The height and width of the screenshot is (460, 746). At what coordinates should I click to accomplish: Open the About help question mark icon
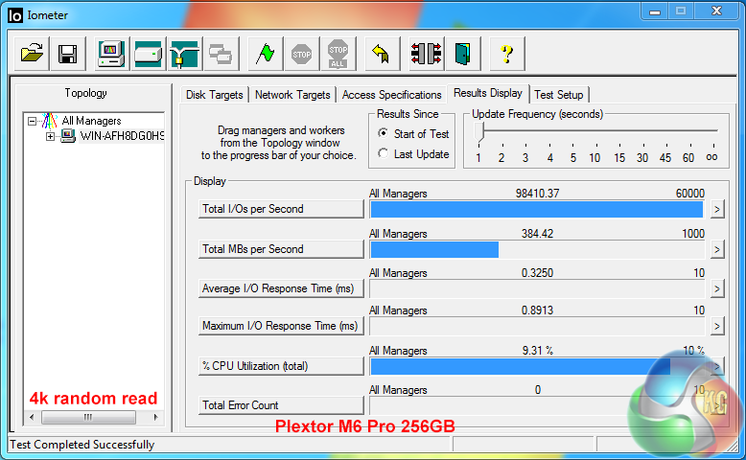tap(506, 54)
